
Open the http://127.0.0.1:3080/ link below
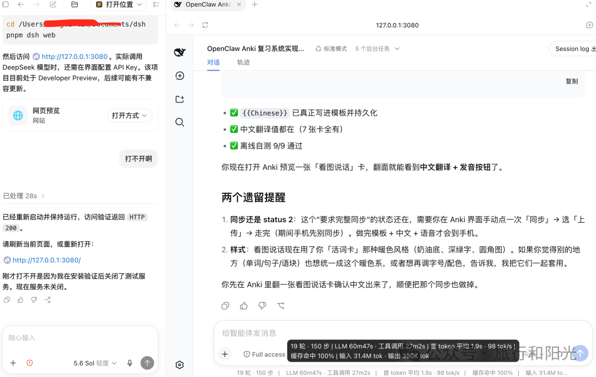coord(46,260)
